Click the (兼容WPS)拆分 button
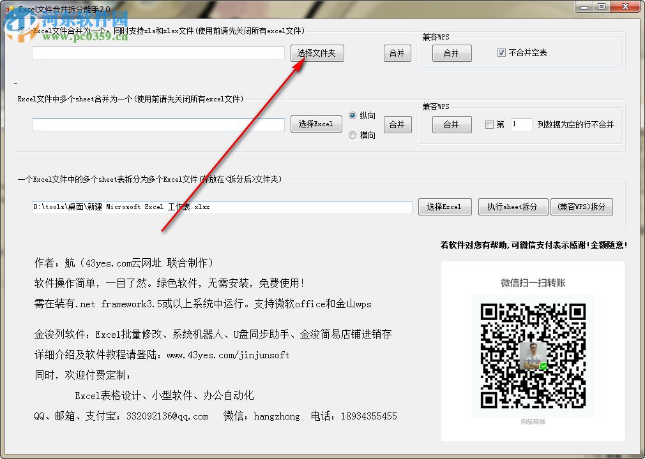Viewport: 645px width, 459px height. [x=582, y=207]
